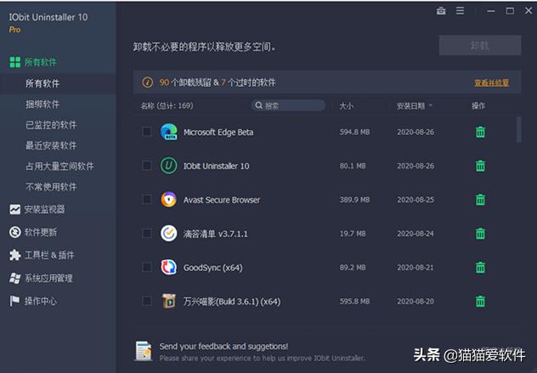Viewport: 537px width, 373px height.
Task: Select 所有软件 sub-item in sidebar
Action: pos(42,83)
